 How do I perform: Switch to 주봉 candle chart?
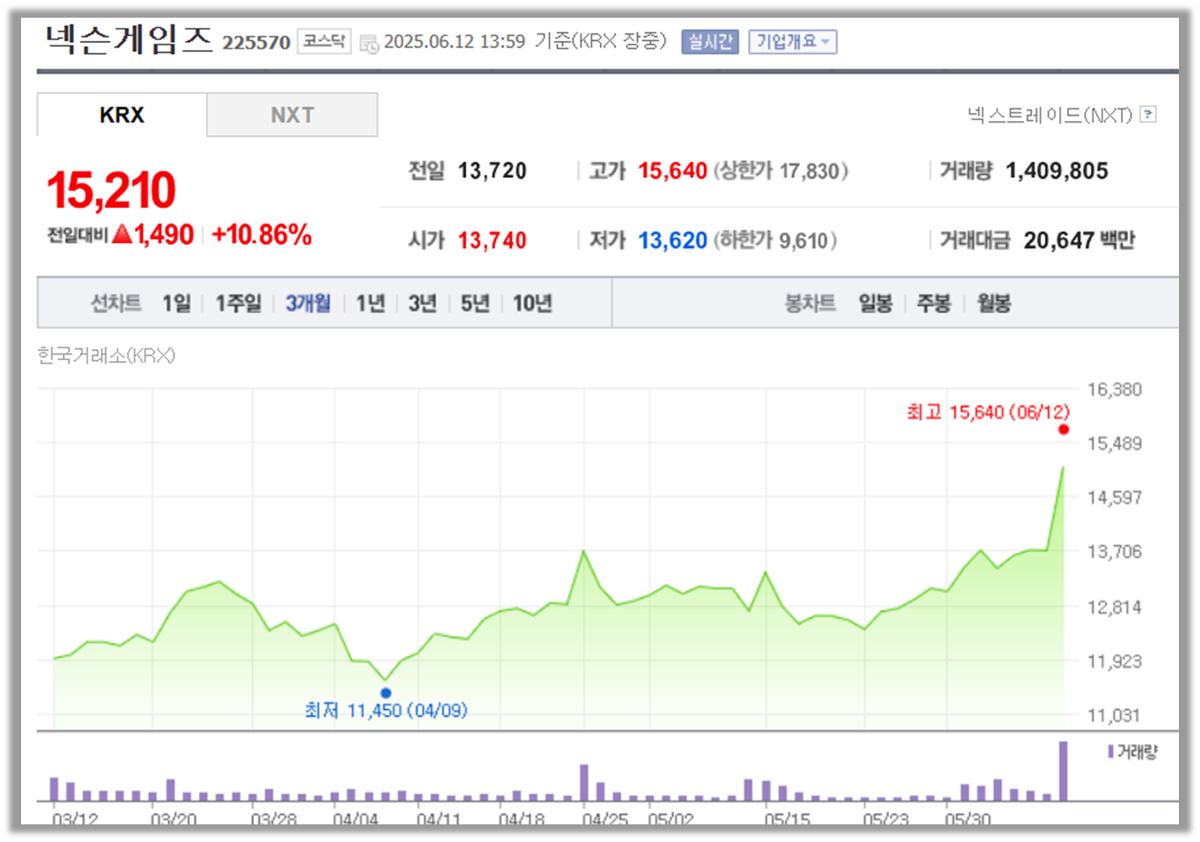(x=934, y=303)
